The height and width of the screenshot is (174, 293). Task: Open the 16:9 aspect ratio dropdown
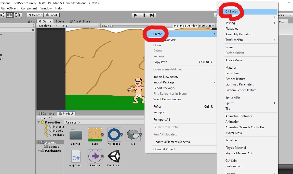(80, 26)
